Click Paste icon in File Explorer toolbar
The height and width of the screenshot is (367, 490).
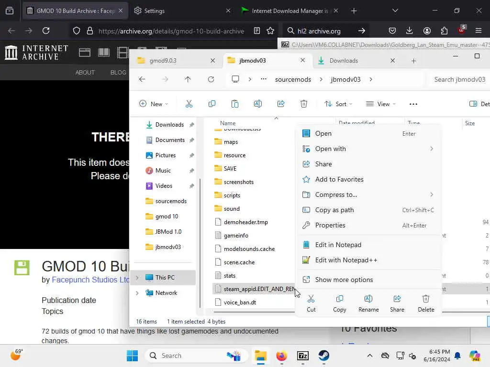click(x=234, y=104)
